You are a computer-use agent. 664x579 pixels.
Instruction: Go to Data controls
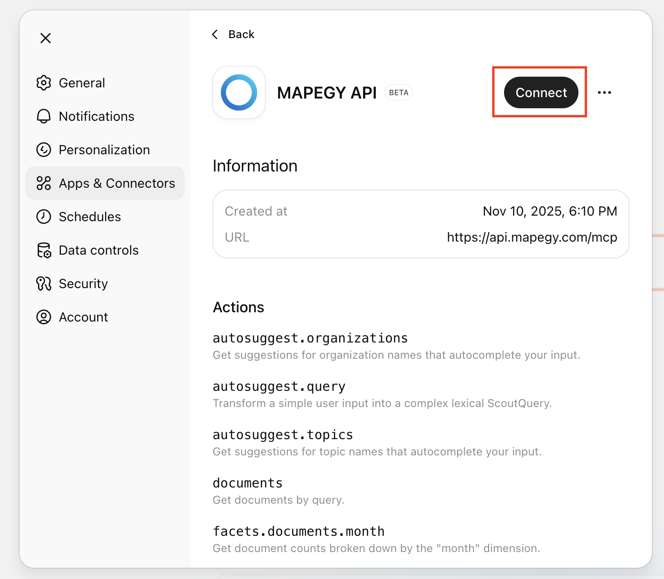(105, 250)
